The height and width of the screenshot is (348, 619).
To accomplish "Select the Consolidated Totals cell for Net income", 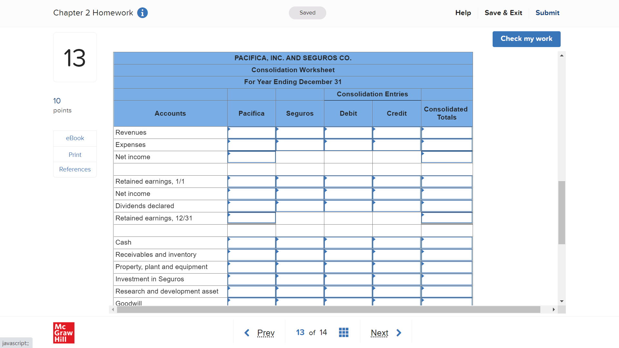I will pyautogui.click(x=447, y=157).
